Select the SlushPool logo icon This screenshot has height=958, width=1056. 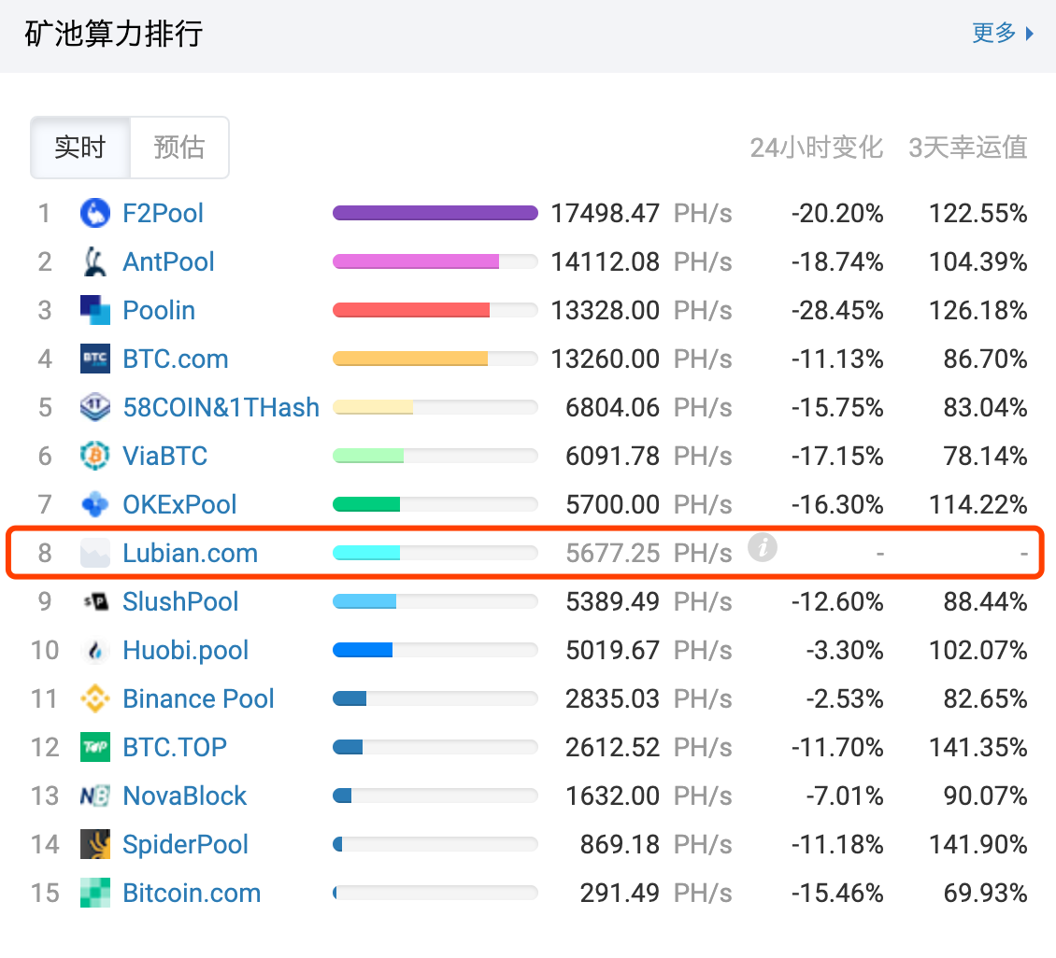pos(96,601)
